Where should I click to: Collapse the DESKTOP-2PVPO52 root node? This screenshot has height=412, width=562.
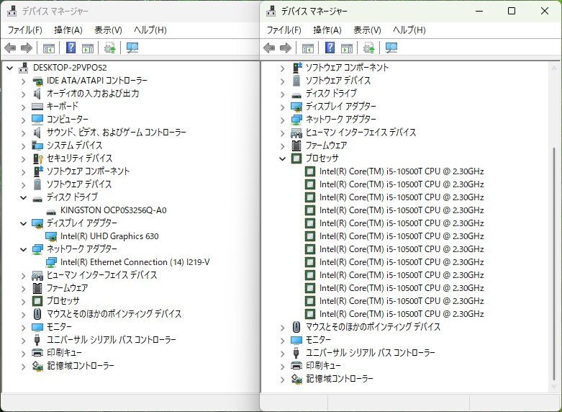(10, 68)
